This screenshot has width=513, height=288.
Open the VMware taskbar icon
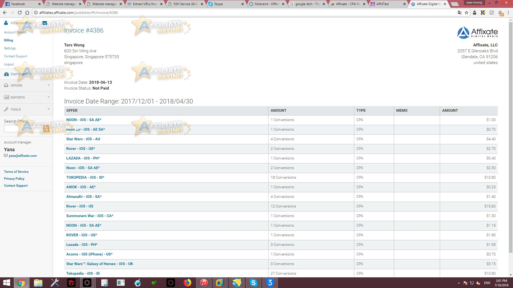pos(219,283)
